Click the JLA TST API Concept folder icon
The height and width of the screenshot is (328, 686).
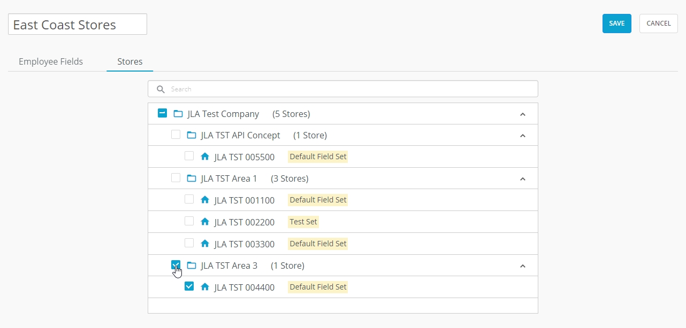click(x=192, y=135)
